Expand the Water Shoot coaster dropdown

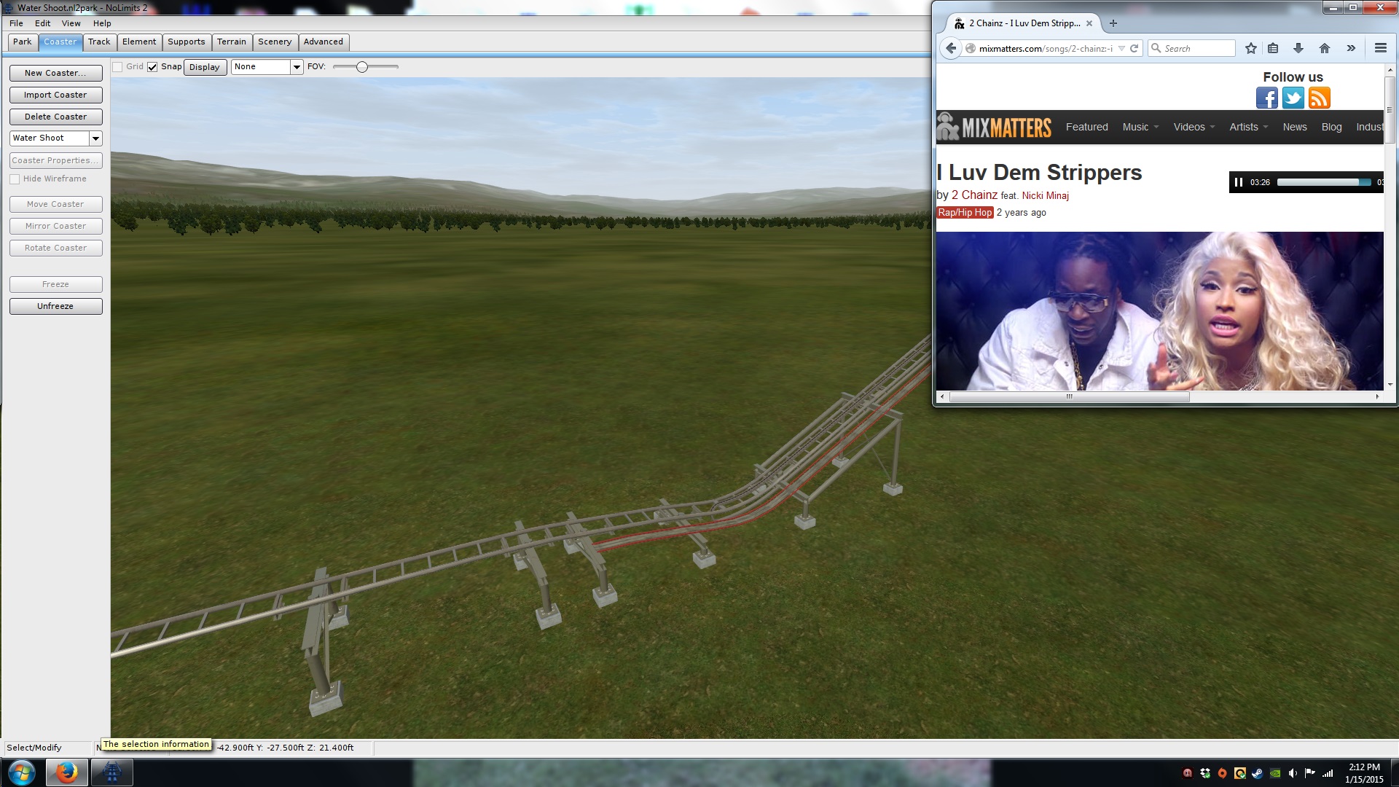click(x=95, y=138)
